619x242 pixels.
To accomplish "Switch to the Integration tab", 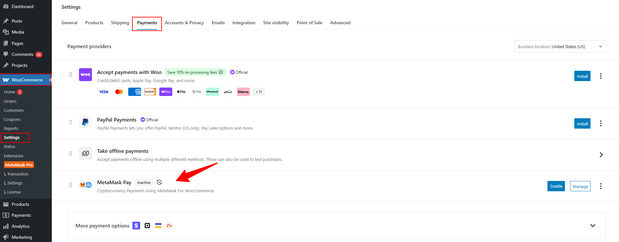I will 244,23.
